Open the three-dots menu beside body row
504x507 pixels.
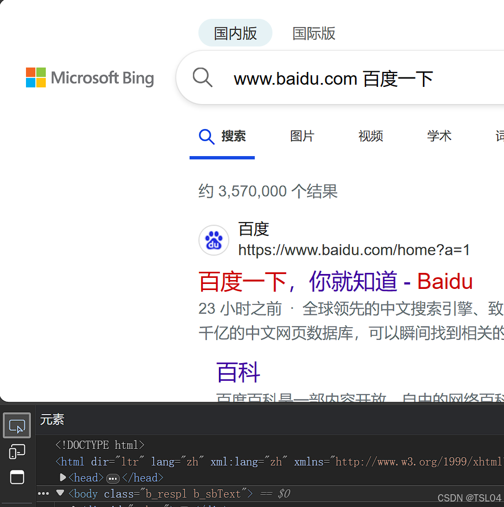(44, 494)
